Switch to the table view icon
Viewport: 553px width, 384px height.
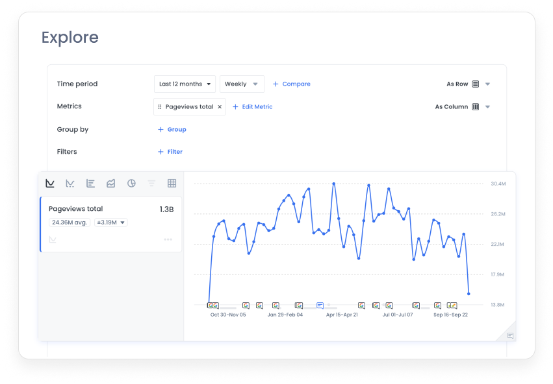tap(172, 184)
